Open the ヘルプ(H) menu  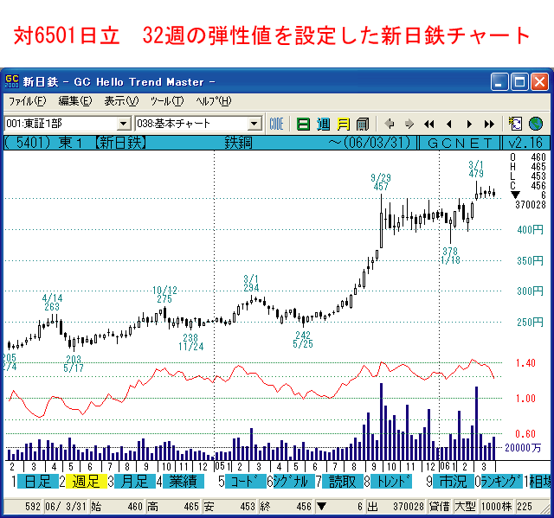(x=214, y=102)
